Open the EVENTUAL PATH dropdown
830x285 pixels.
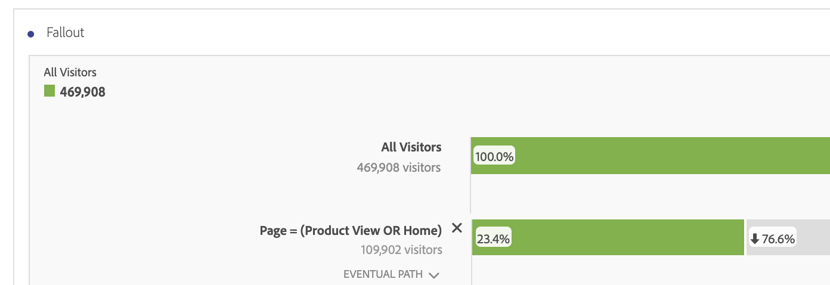391,275
